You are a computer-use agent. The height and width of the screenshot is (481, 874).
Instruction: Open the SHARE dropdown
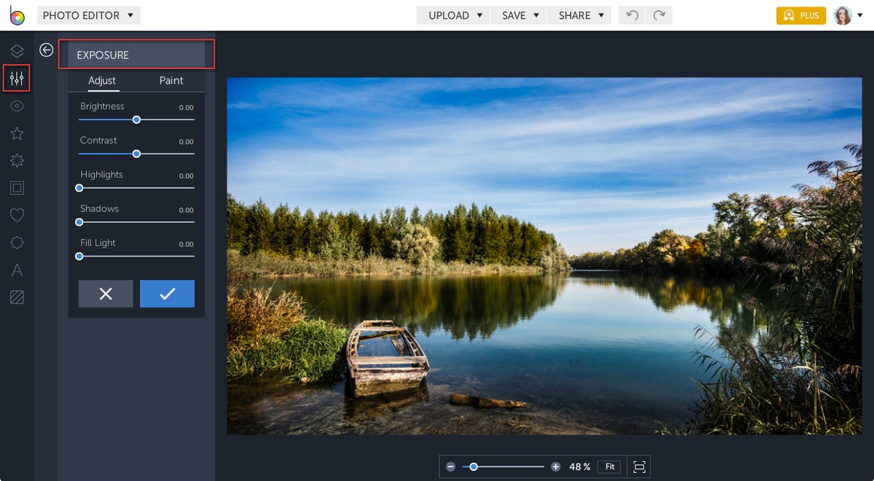pos(579,15)
